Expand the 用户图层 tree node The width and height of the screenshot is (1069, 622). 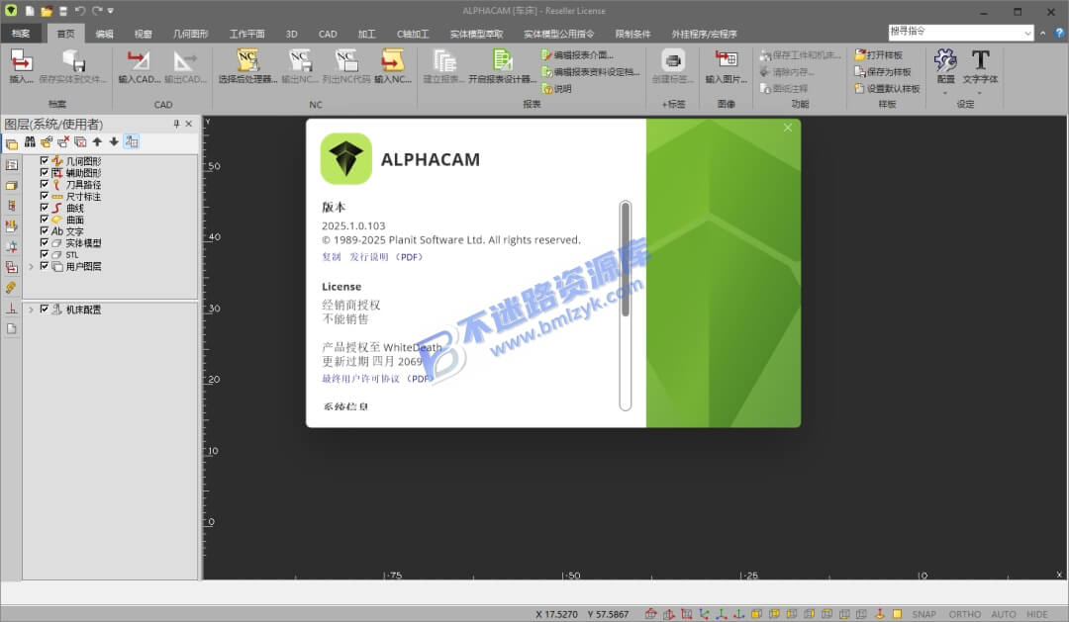[x=31, y=266]
